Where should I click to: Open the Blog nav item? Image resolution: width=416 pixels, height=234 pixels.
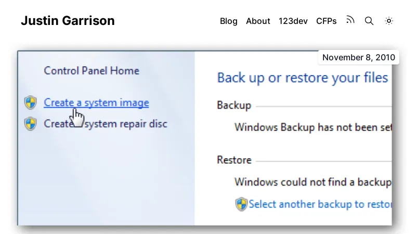[x=229, y=21]
